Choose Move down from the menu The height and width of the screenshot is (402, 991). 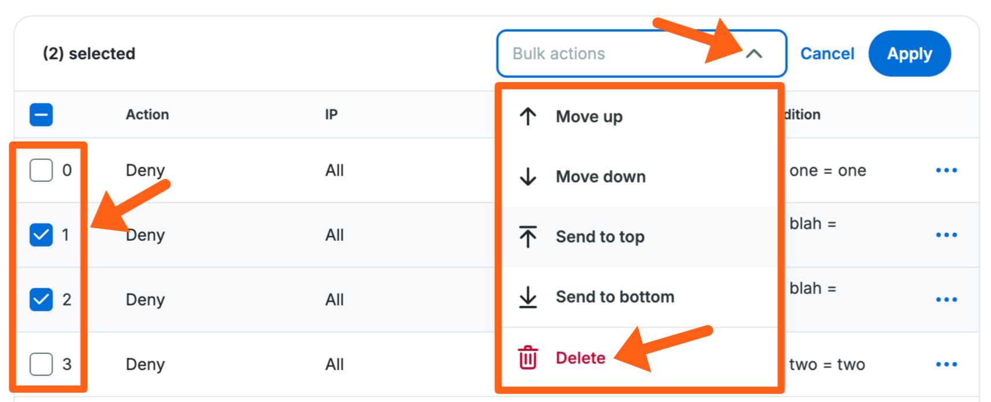[601, 177]
